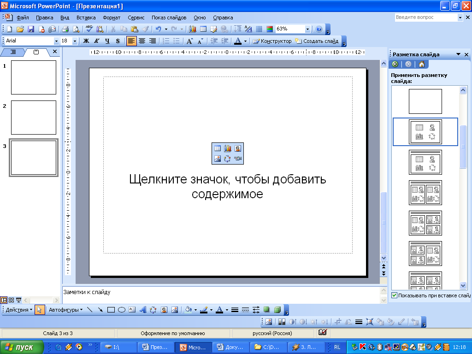The width and height of the screenshot is (472, 354).
Task: Open the Действия dropdown menu
Action: 18,310
